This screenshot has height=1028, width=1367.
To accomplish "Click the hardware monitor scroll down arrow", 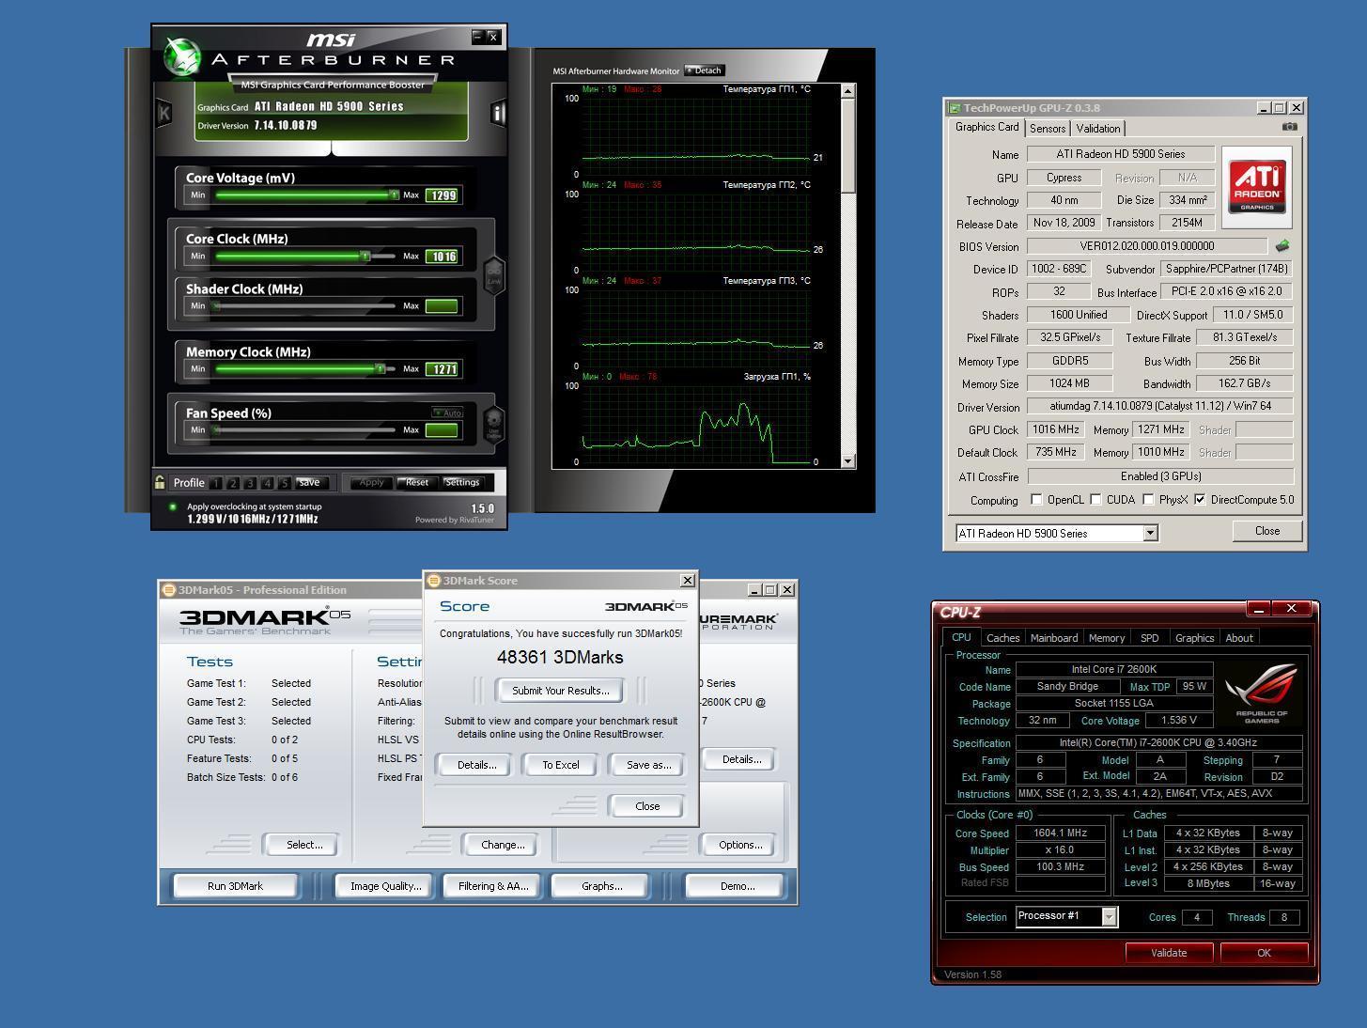I will [848, 461].
